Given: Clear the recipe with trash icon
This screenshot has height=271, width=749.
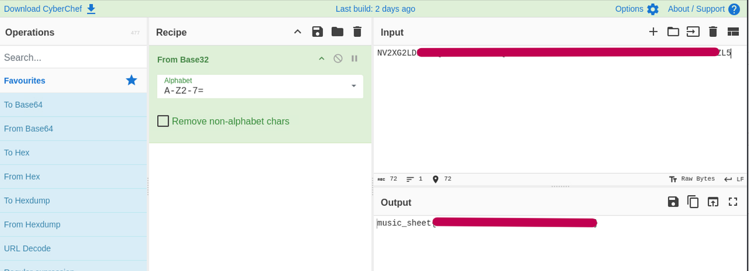Looking at the screenshot, I should click(357, 32).
